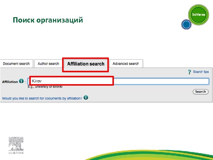Screen dimensions: 213x160
Task: Click the heading 'Поиск организаций'
Action: pyautogui.click(x=48, y=20)
